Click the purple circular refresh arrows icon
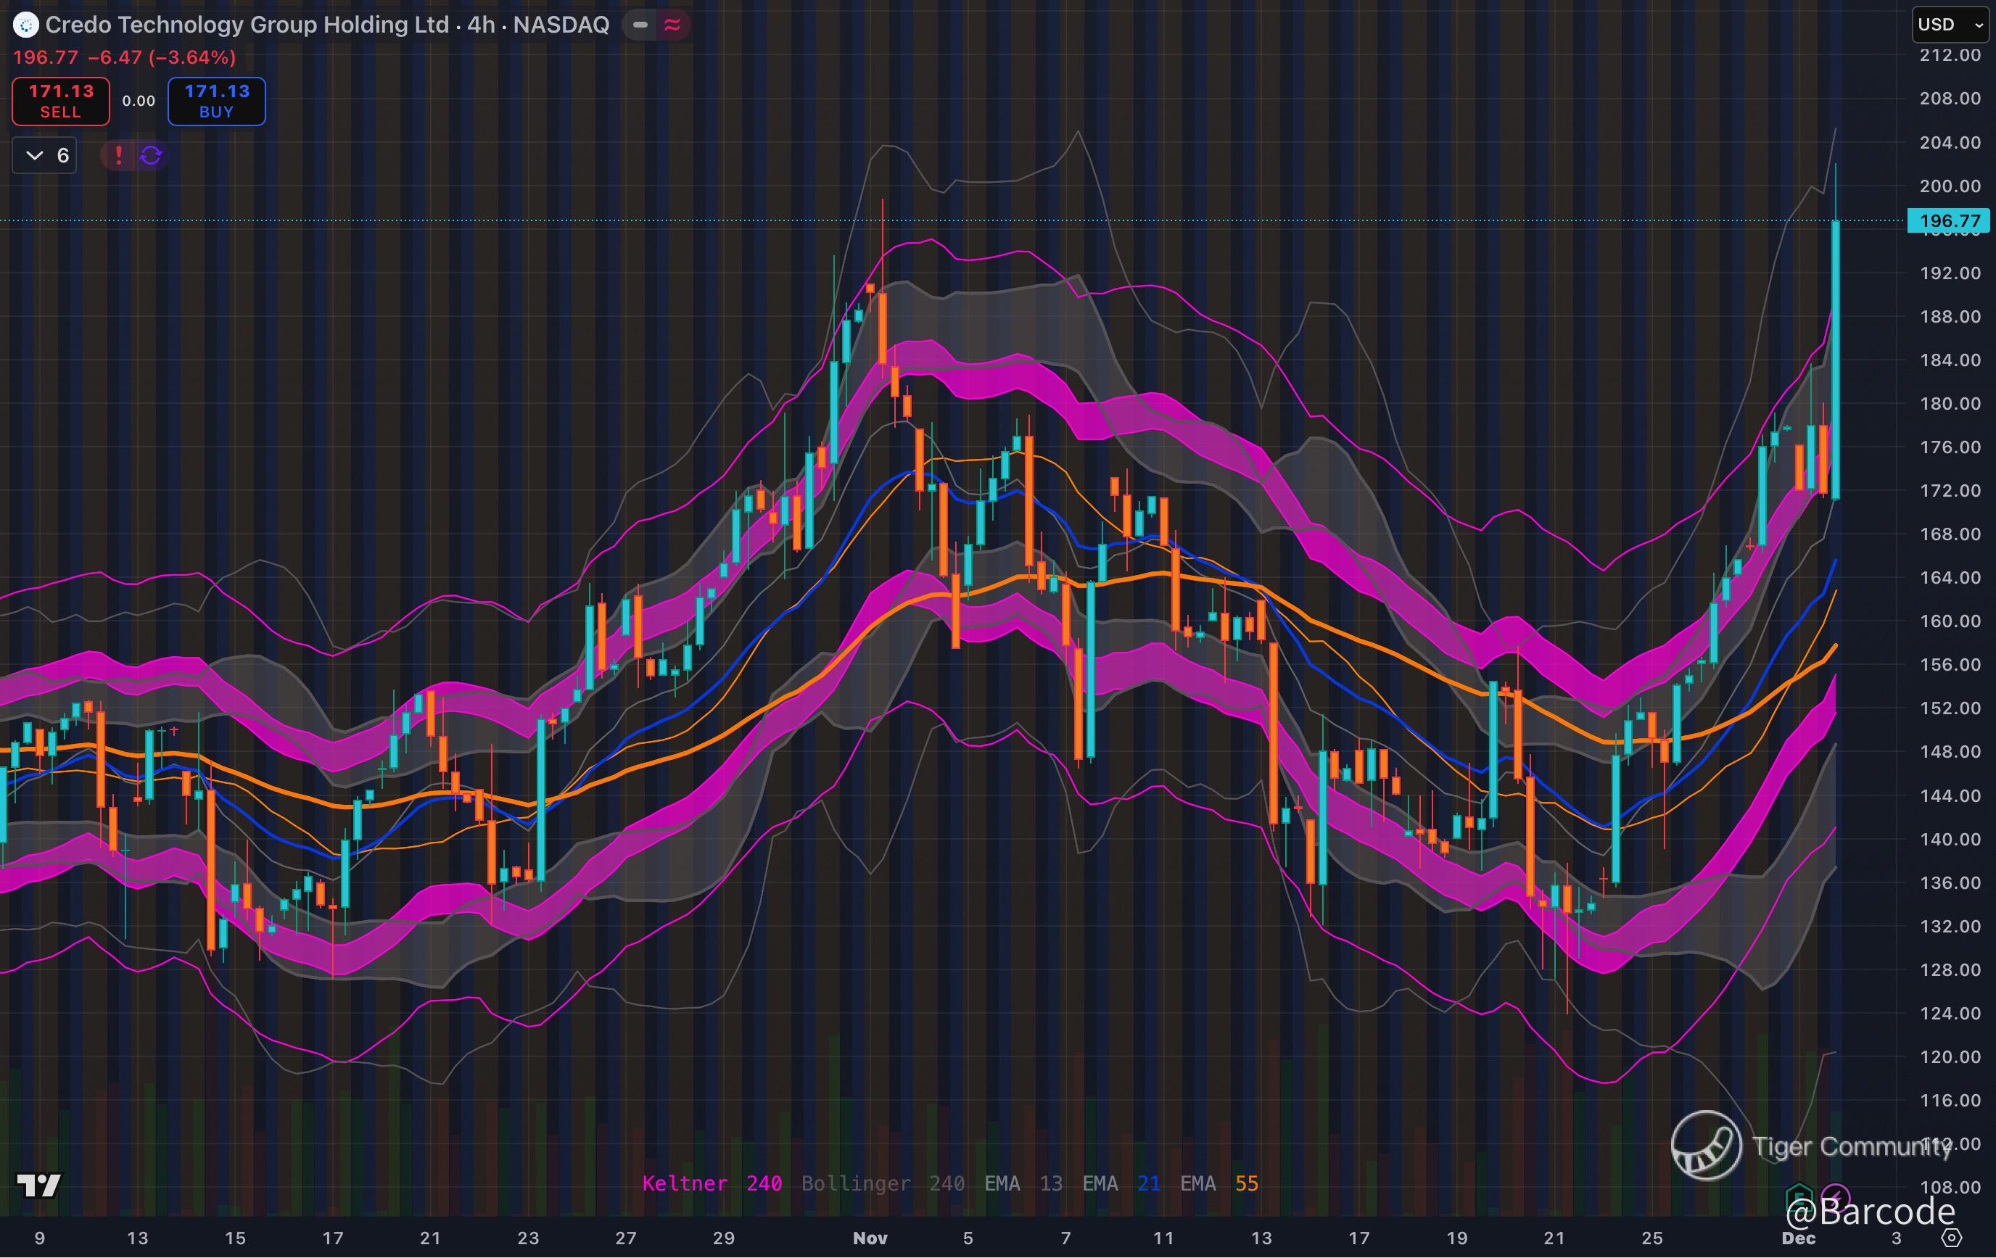 pyautogui.click(x=151, y=155)
